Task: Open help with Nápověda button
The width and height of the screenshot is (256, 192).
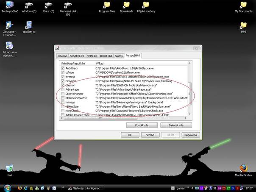Action: [191, 135]
